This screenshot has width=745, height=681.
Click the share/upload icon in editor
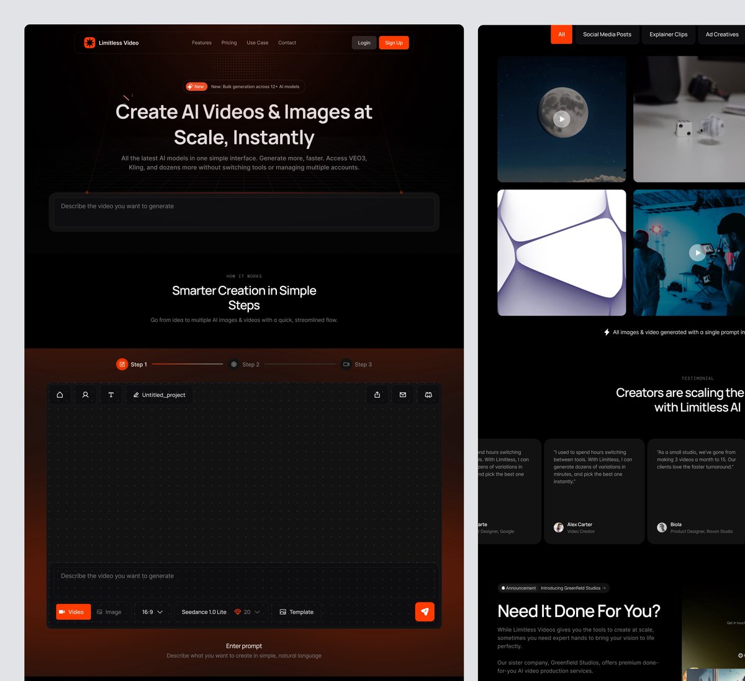click(377, 394)
